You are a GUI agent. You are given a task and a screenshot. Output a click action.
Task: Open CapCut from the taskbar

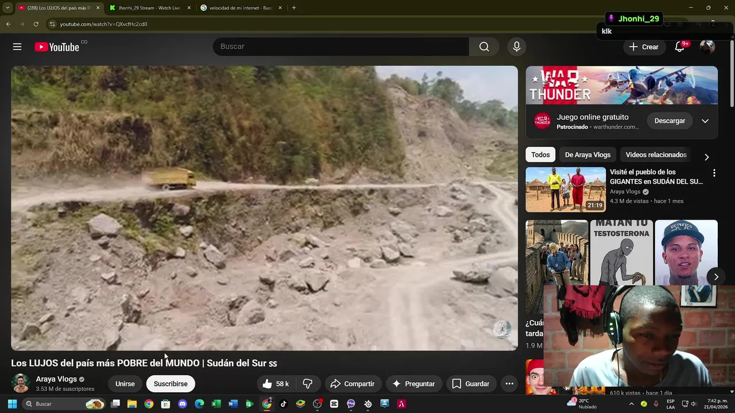coord(334,404)
